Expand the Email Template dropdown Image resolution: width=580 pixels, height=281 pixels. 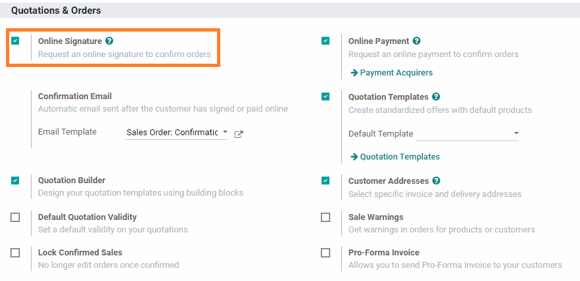click(x=176, y=133)
